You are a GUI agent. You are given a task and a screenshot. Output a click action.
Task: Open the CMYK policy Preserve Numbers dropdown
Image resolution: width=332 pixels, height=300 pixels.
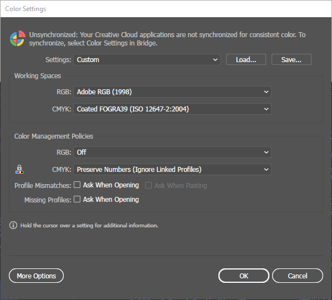click(172, 169)
